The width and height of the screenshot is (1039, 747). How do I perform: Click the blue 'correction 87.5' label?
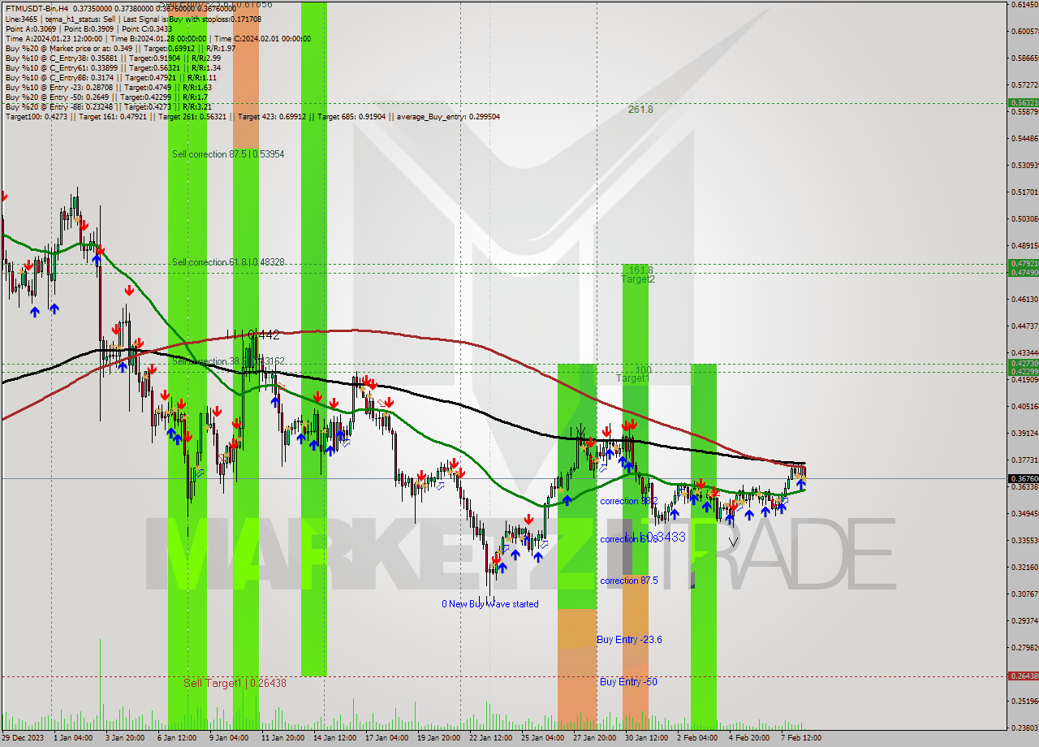click(x=629, y=581)
